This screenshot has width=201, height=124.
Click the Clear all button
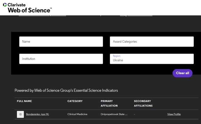pyautogui.click(x=182, y=73)
